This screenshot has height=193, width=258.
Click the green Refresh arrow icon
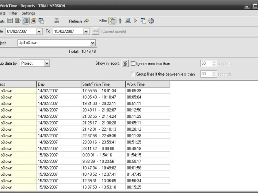[x=86, y=21]
